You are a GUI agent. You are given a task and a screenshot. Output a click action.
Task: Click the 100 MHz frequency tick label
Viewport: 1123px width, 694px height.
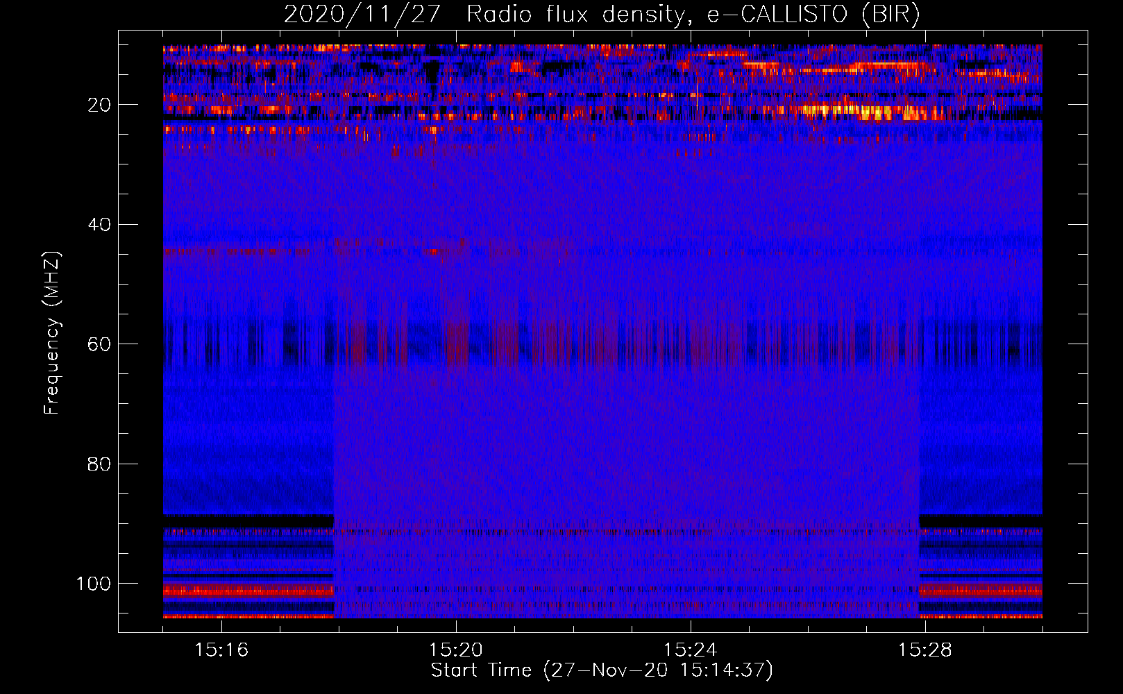coord(94,584)
